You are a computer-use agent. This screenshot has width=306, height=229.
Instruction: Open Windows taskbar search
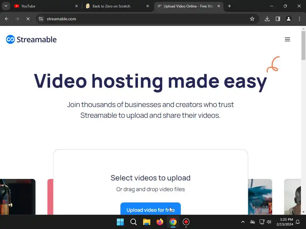pyautogui.click(x=134, y=222)
